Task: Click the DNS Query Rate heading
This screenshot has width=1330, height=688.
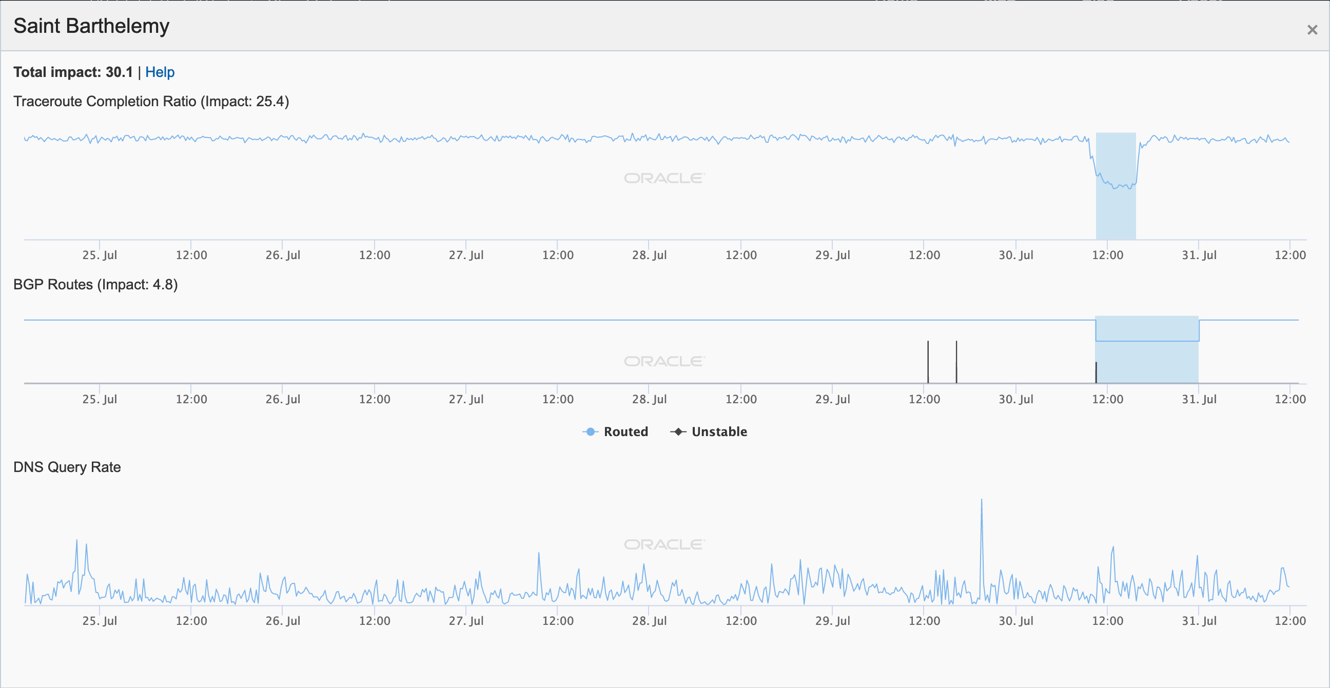Action: (67, 467)
